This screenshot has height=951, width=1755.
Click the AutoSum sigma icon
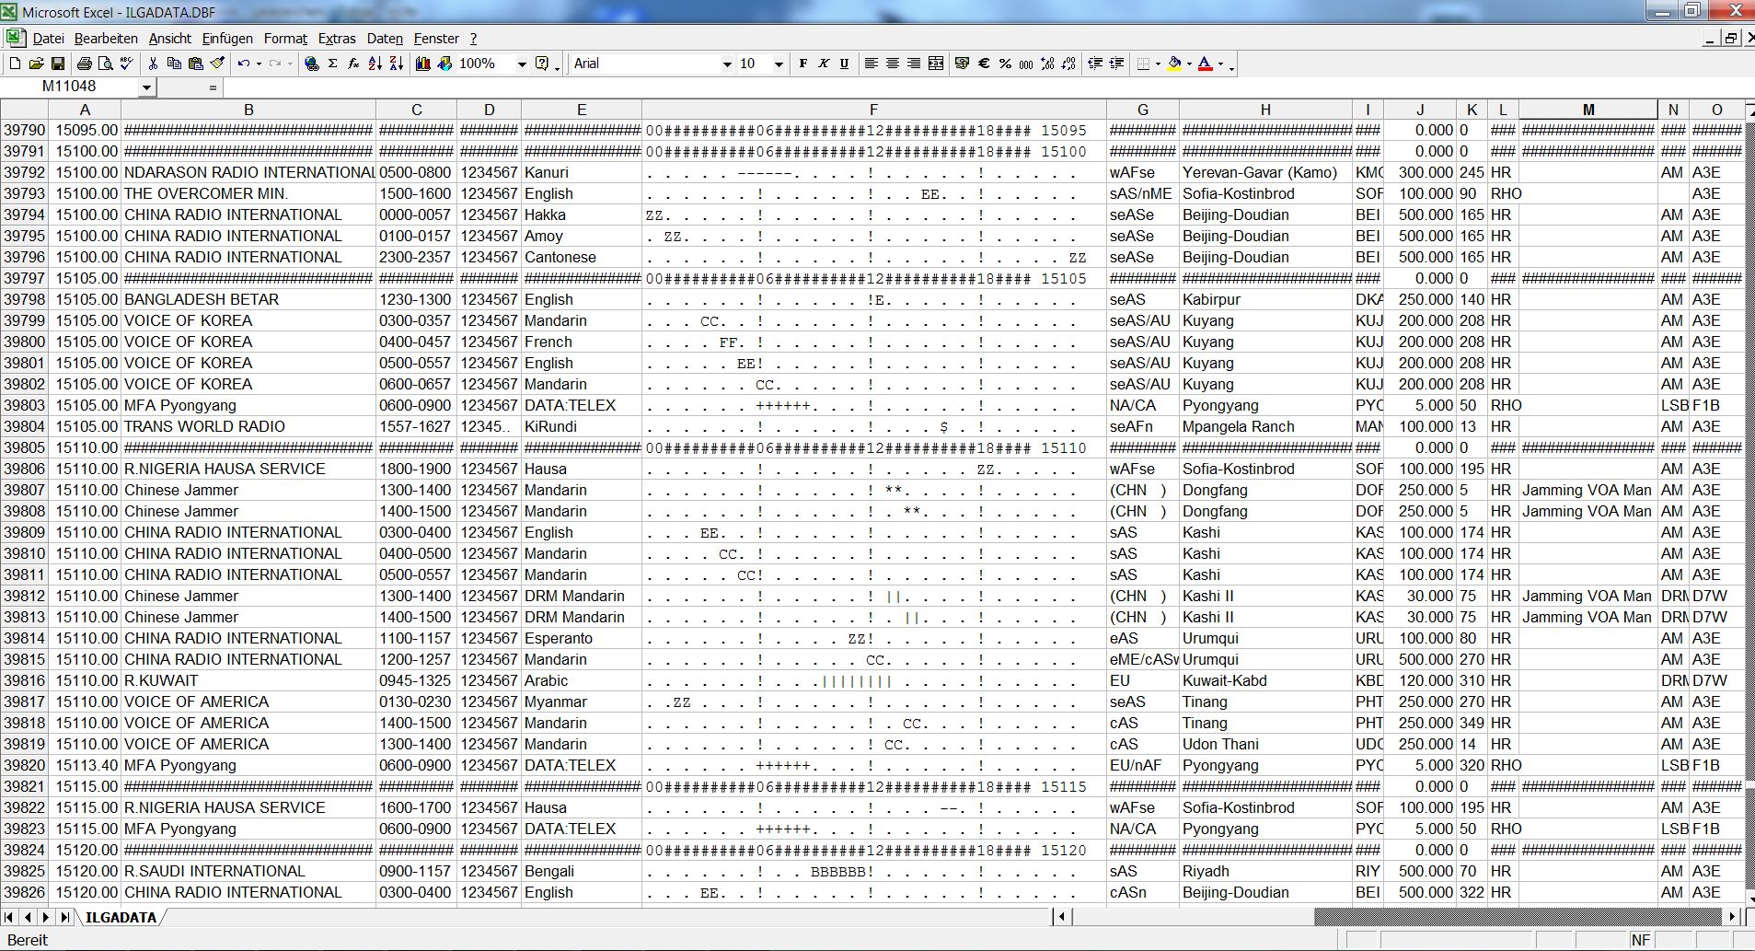coord(332,64)
